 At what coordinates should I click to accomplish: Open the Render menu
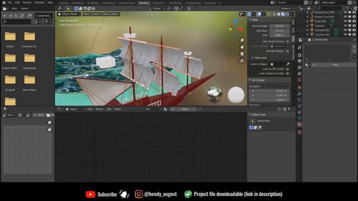coord(27,2)
